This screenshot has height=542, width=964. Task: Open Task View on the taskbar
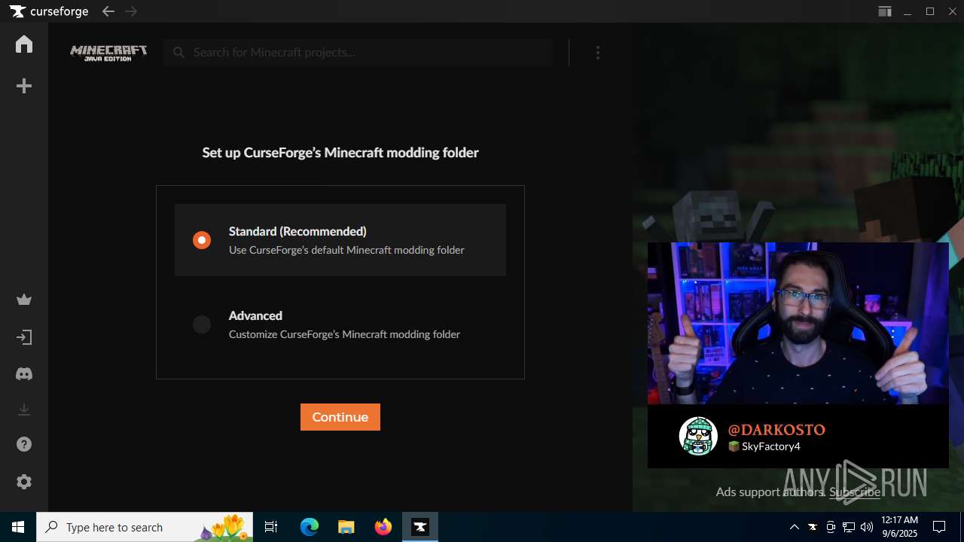coord(271,527)
